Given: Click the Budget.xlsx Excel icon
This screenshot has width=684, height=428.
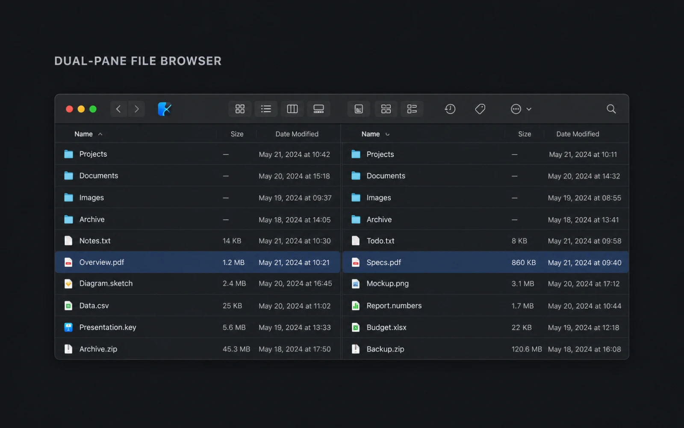Looking at the screenshot, I should coord(356,327).
